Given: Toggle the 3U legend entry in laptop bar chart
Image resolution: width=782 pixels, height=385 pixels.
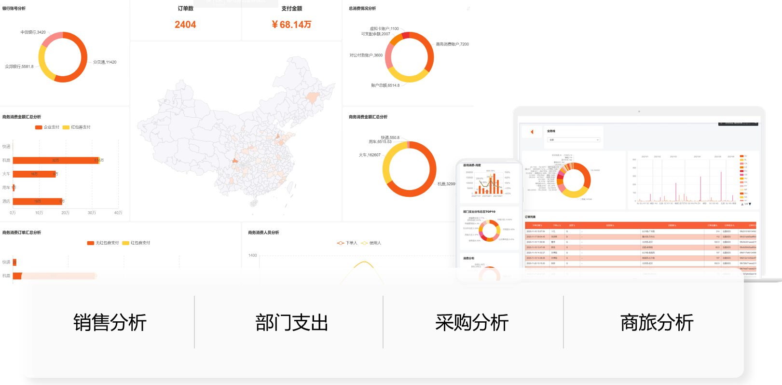Looking at the screenshot, I should pyautogui.click(x=743, y=156).
